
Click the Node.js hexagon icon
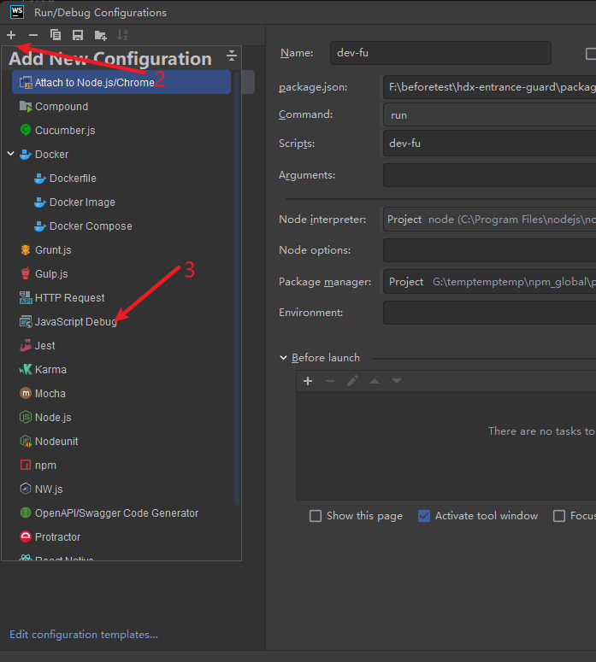(26, 417)
